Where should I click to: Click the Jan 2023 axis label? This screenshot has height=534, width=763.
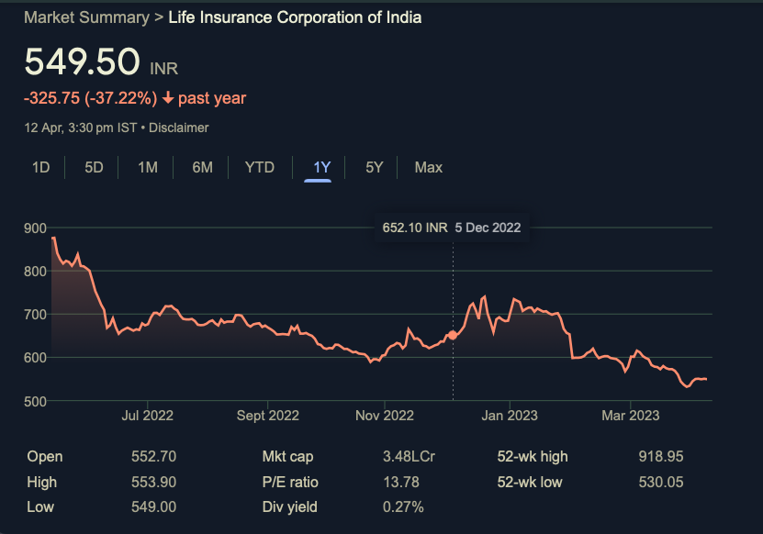pyautogui.click(x=510, y=416)
